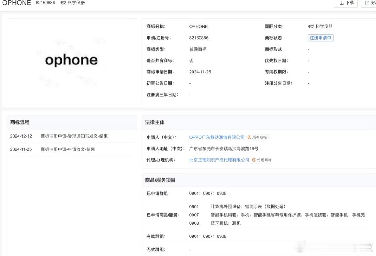Click address 广东省东莞市长安镇乌沙海滨路18号

[224, 149]
